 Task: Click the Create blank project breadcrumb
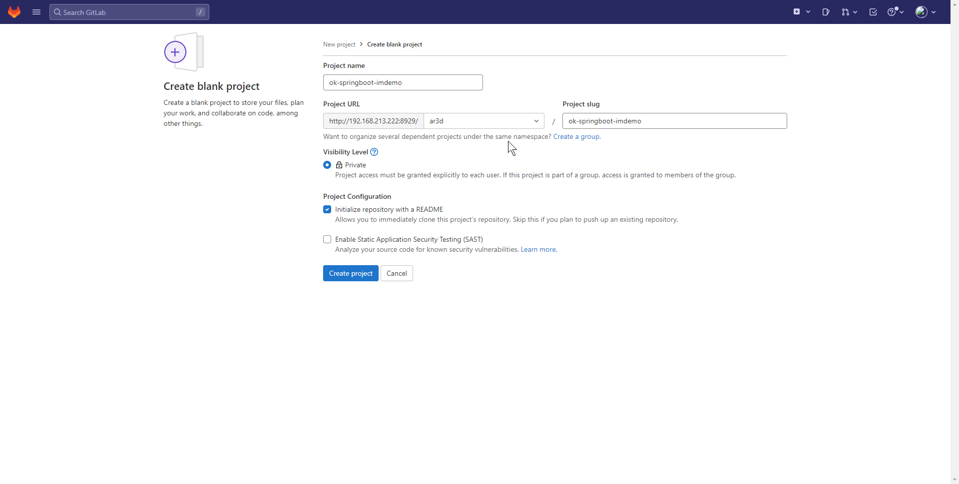395,44
